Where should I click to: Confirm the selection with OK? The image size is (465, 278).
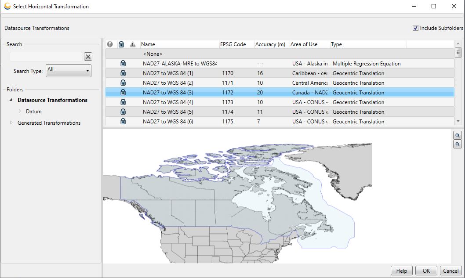click(x=426, y=271)
